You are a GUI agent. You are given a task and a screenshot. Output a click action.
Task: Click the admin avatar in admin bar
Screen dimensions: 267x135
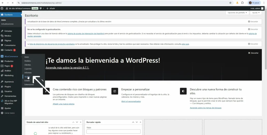[262, 8]
